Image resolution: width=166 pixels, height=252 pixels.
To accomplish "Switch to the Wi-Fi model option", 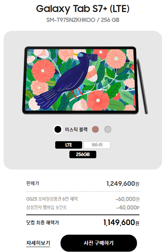I will [97, 145].
